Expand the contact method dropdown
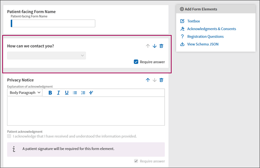260x168 pixels. (x=47, y=56)
